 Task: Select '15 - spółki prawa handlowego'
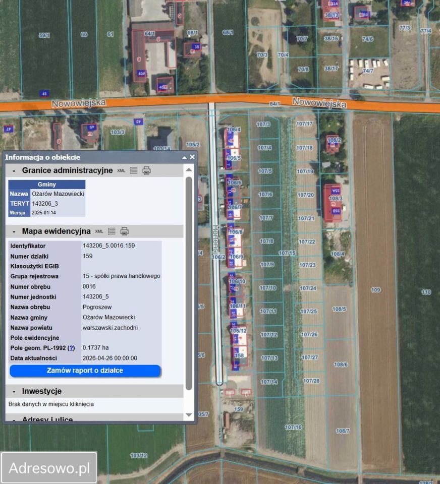[122, 276]
